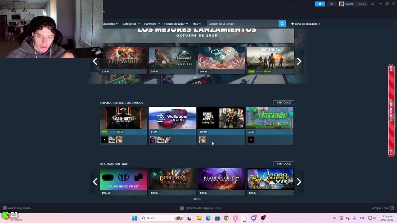
Task: Open Battlefield 6 game card
Action: point(270,60)
